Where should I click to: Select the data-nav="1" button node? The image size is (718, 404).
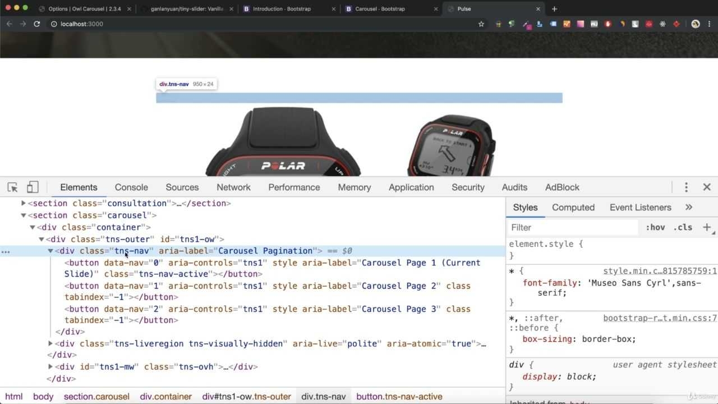tap(268, 291)
